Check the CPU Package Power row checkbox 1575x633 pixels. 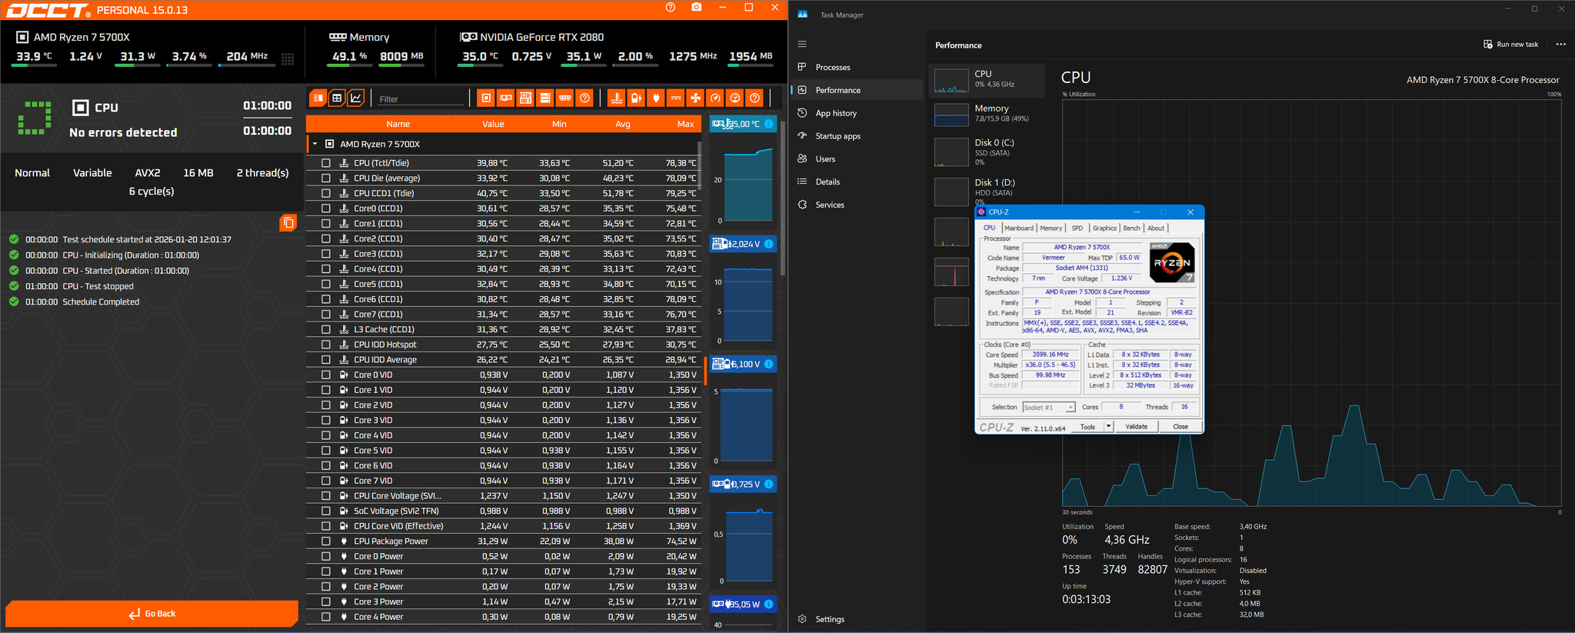click(x=326, y=541)
